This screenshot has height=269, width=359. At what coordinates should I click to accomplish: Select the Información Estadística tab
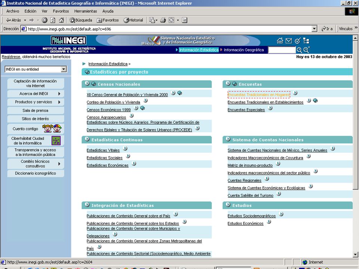coord(199,50)
